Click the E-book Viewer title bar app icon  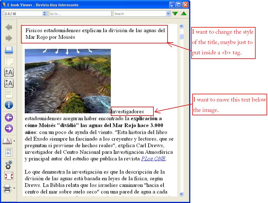4,5
